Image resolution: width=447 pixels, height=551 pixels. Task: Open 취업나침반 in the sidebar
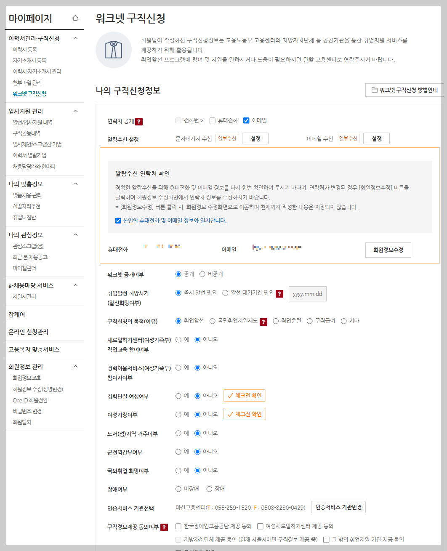[x=24, y=217]
